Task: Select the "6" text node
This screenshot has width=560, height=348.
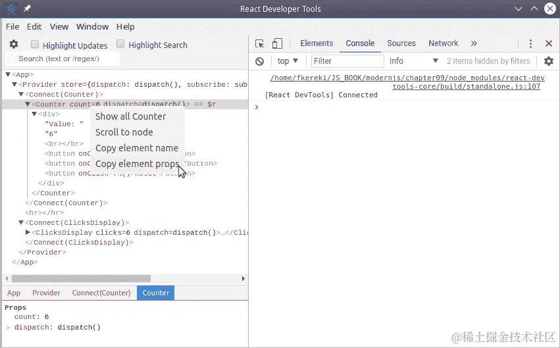Action: [x=51, y=134]
